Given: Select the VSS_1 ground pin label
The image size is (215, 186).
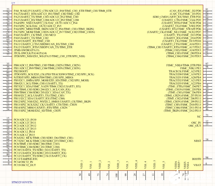Looking at the screenshot, I should tap(91, 165).
